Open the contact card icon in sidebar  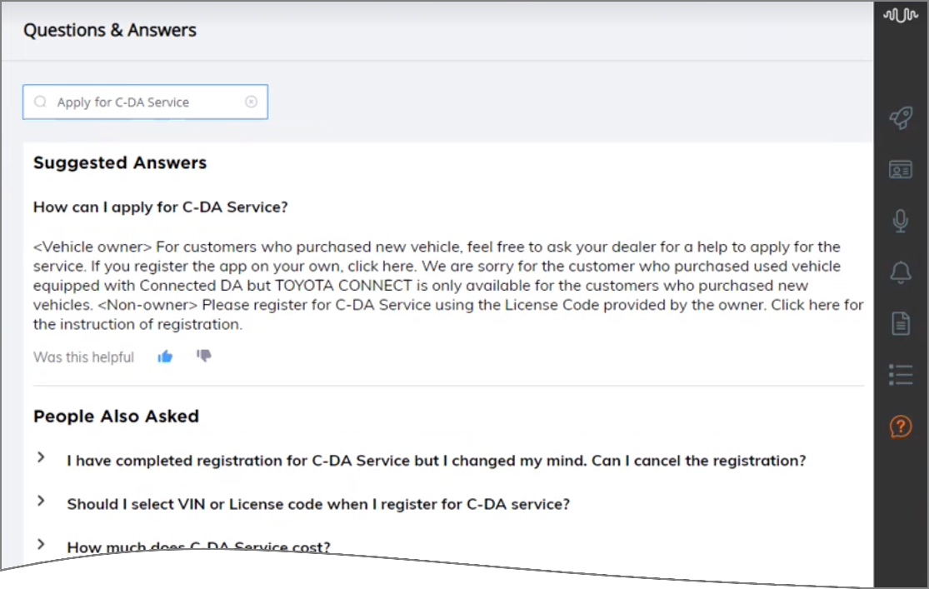tap(901, 170)
